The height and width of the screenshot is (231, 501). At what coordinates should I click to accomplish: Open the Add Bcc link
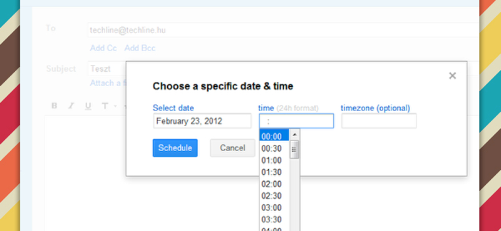[x=140, y=49]
